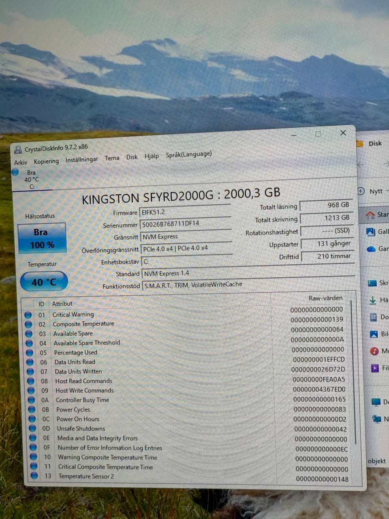The image size is (389, 519).
Task: Open the Inställningar menu
Action: [81, 159]
